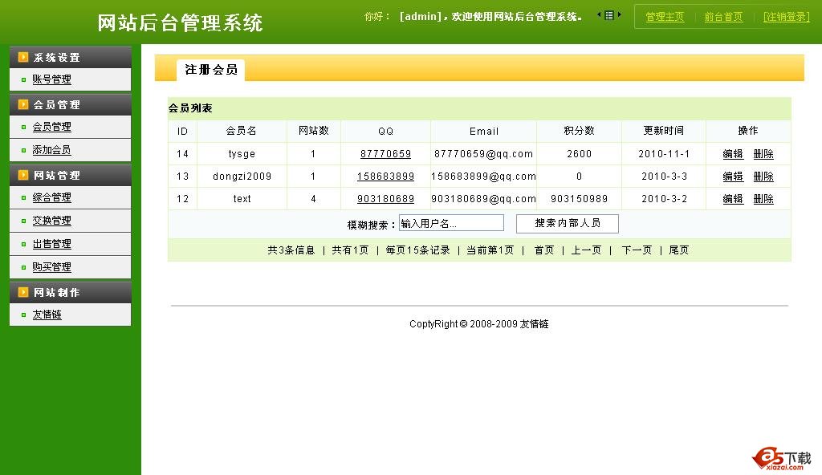Go to 上一页 in pagination
The height and width of the screenshot is (475, 822).
[586, 250]
